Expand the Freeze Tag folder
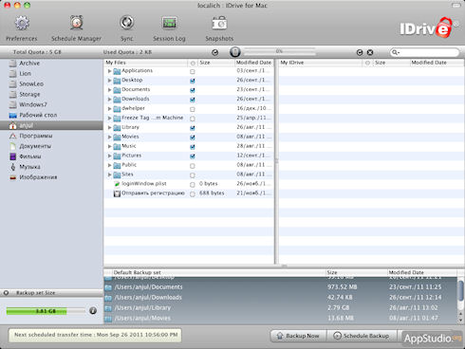This screenshot has width=465, height=349. [109, 119]
